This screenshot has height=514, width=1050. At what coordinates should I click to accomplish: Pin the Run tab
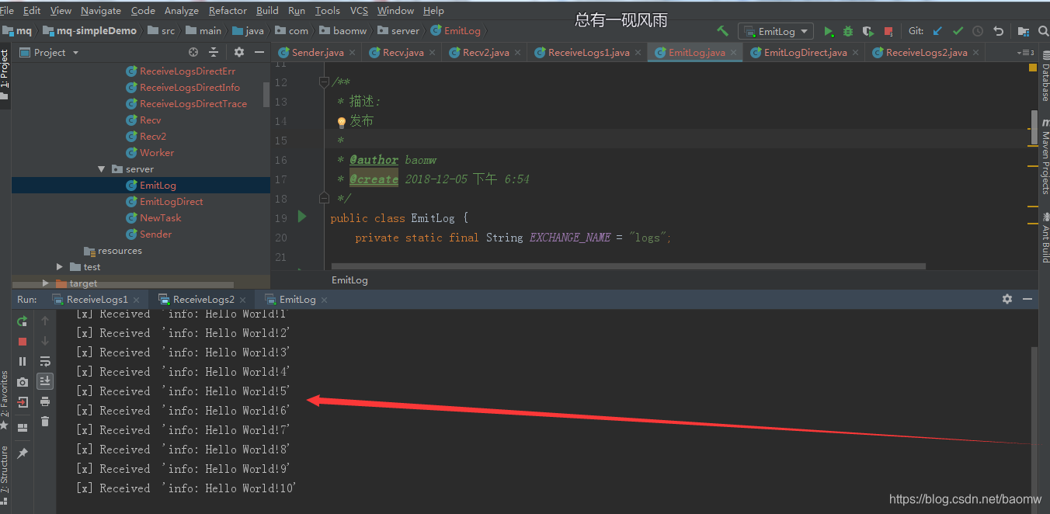coord(23,453)
